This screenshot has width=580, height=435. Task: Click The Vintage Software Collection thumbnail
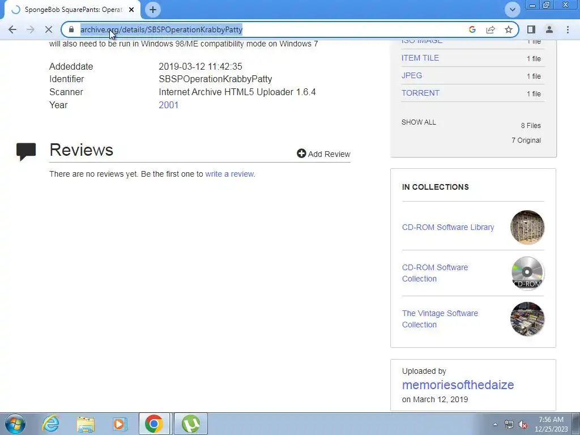point(527,319)
